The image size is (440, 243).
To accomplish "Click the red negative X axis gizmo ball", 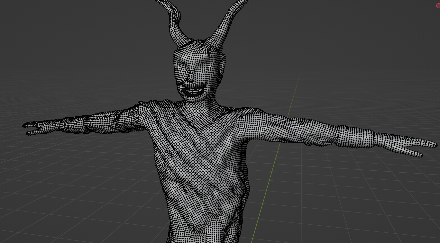I will point(438,6).
